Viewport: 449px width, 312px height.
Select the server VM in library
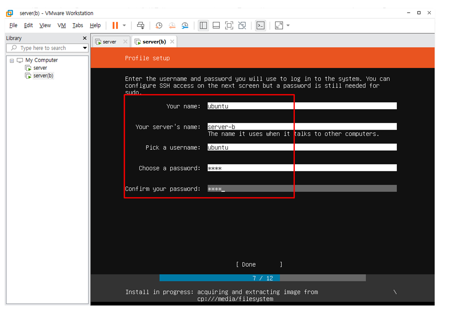40,68
